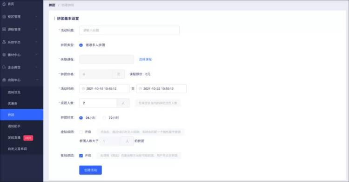
Task: Click the 课程管理 icon in sidebar
Action: point(4,29)
